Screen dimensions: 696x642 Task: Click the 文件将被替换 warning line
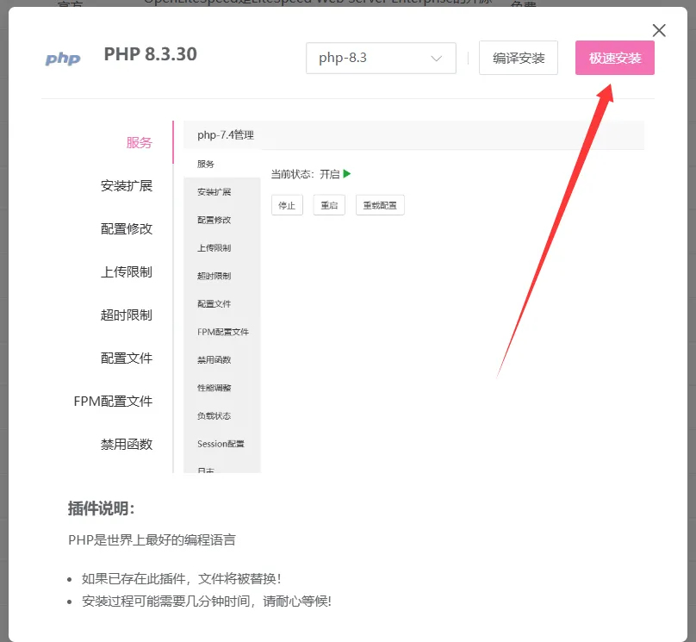coord(181,578)
